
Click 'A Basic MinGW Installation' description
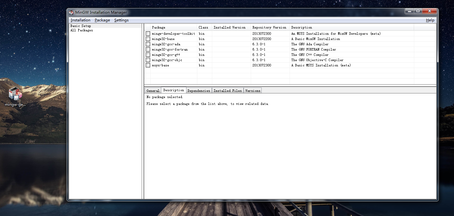point(315,39)
